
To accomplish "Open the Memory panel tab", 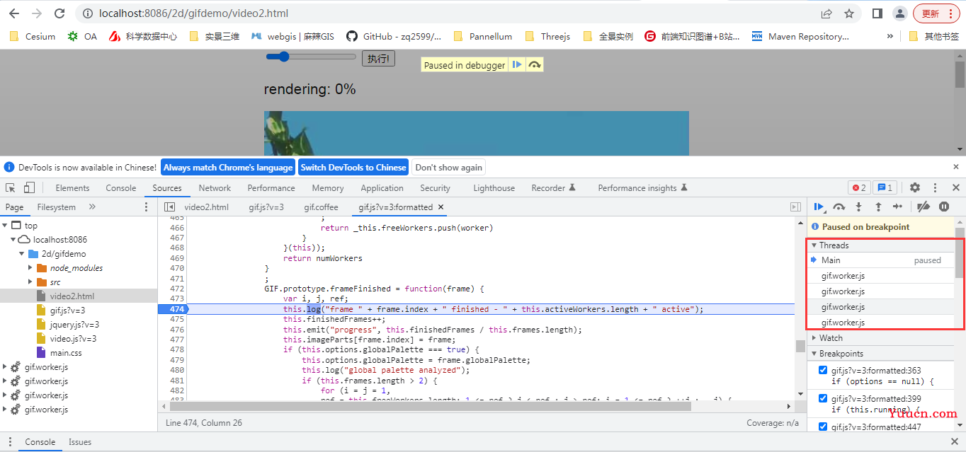I will pos(328,187).
